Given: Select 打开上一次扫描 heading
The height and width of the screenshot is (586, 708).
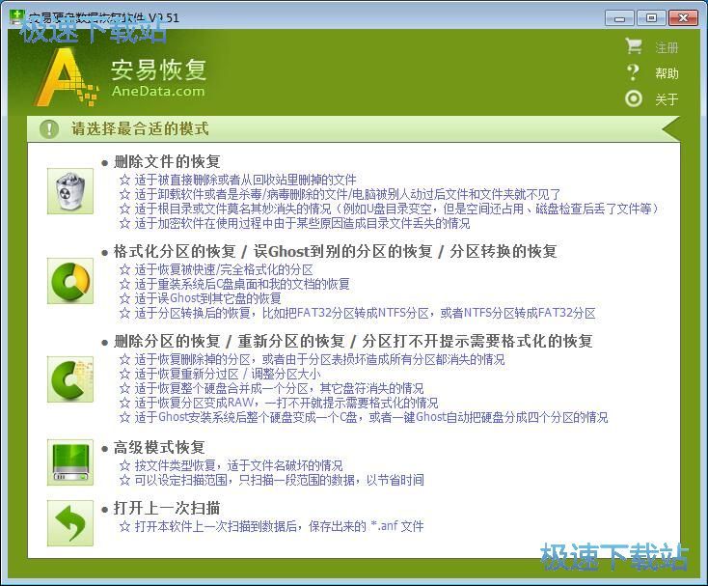Looking at the screenshot, I should 167,508.
